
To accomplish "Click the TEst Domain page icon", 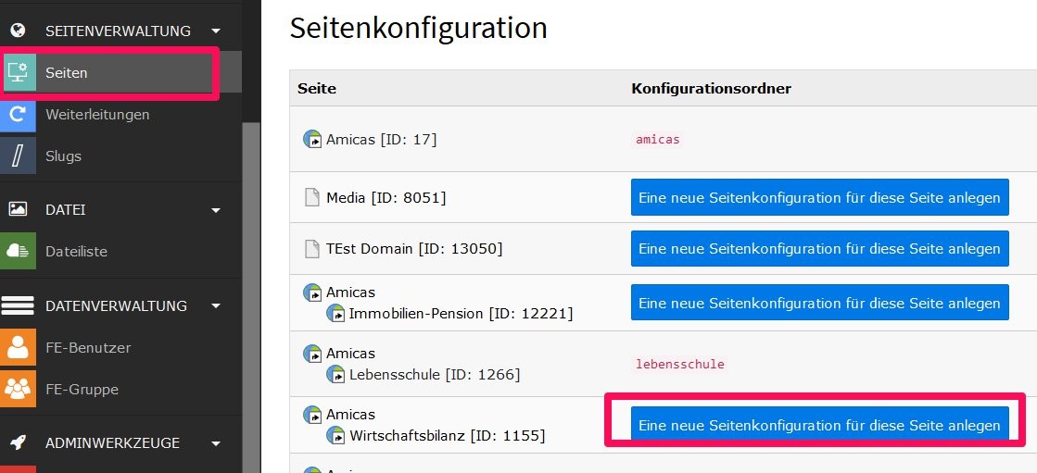I will coord(312,248).
